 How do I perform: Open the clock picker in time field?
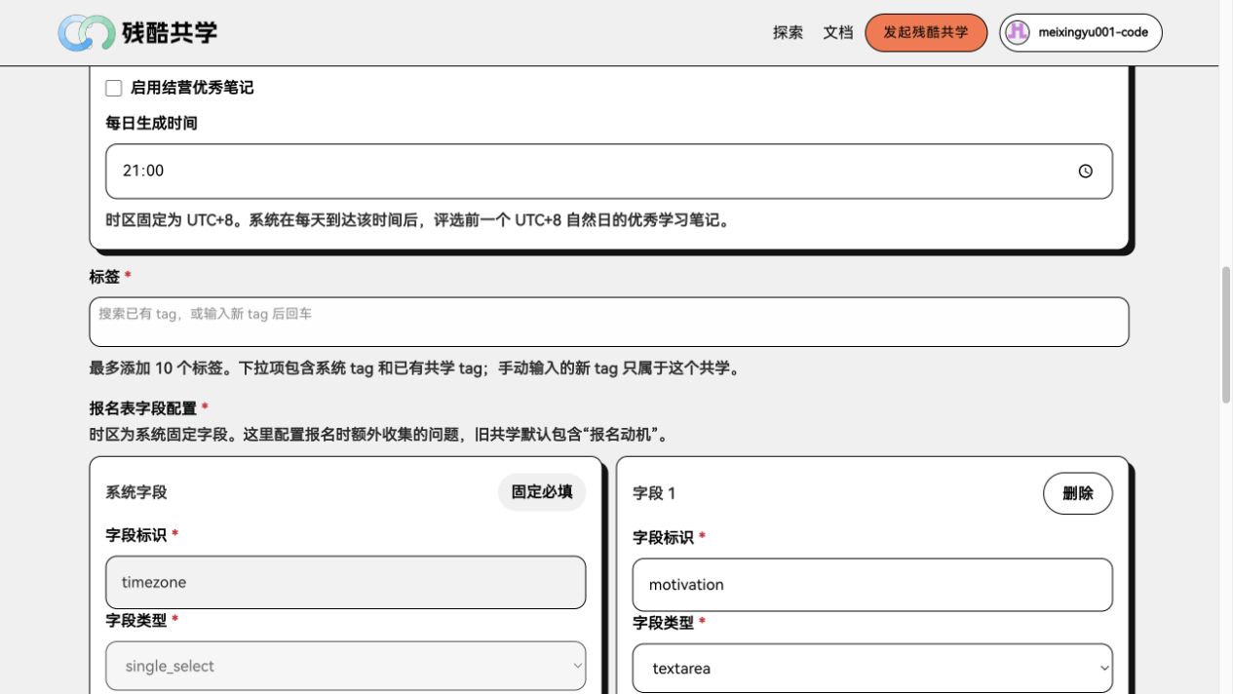(x=1085, y=172)
